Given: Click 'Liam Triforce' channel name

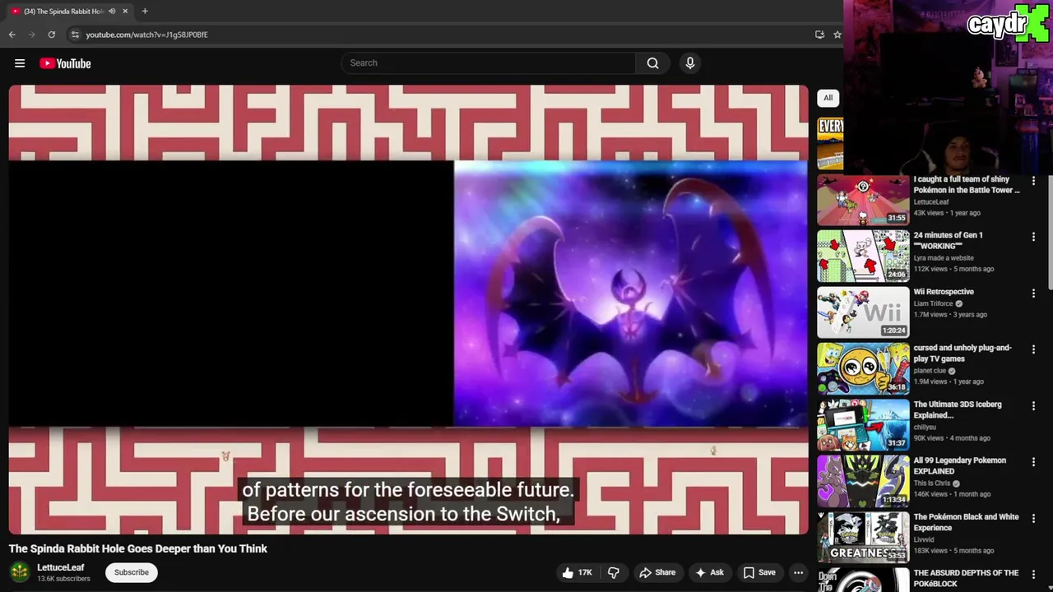Looking at the screenshot, I should coord(933,303).
